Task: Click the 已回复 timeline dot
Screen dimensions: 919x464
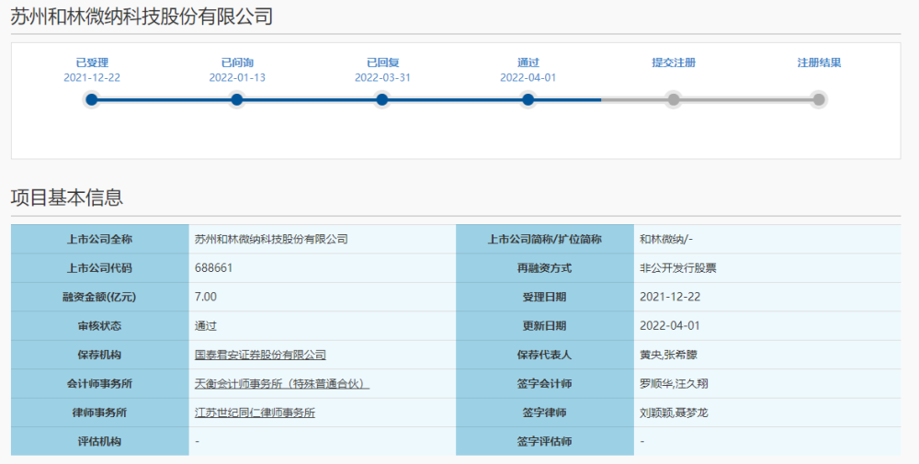Action: pyautogui.click(x=382, y=99)
